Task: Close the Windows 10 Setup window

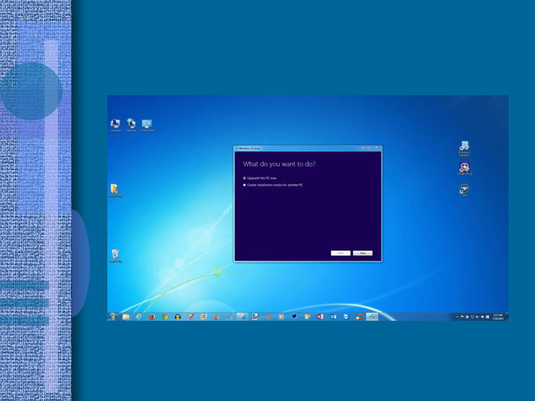Action: 376,148
